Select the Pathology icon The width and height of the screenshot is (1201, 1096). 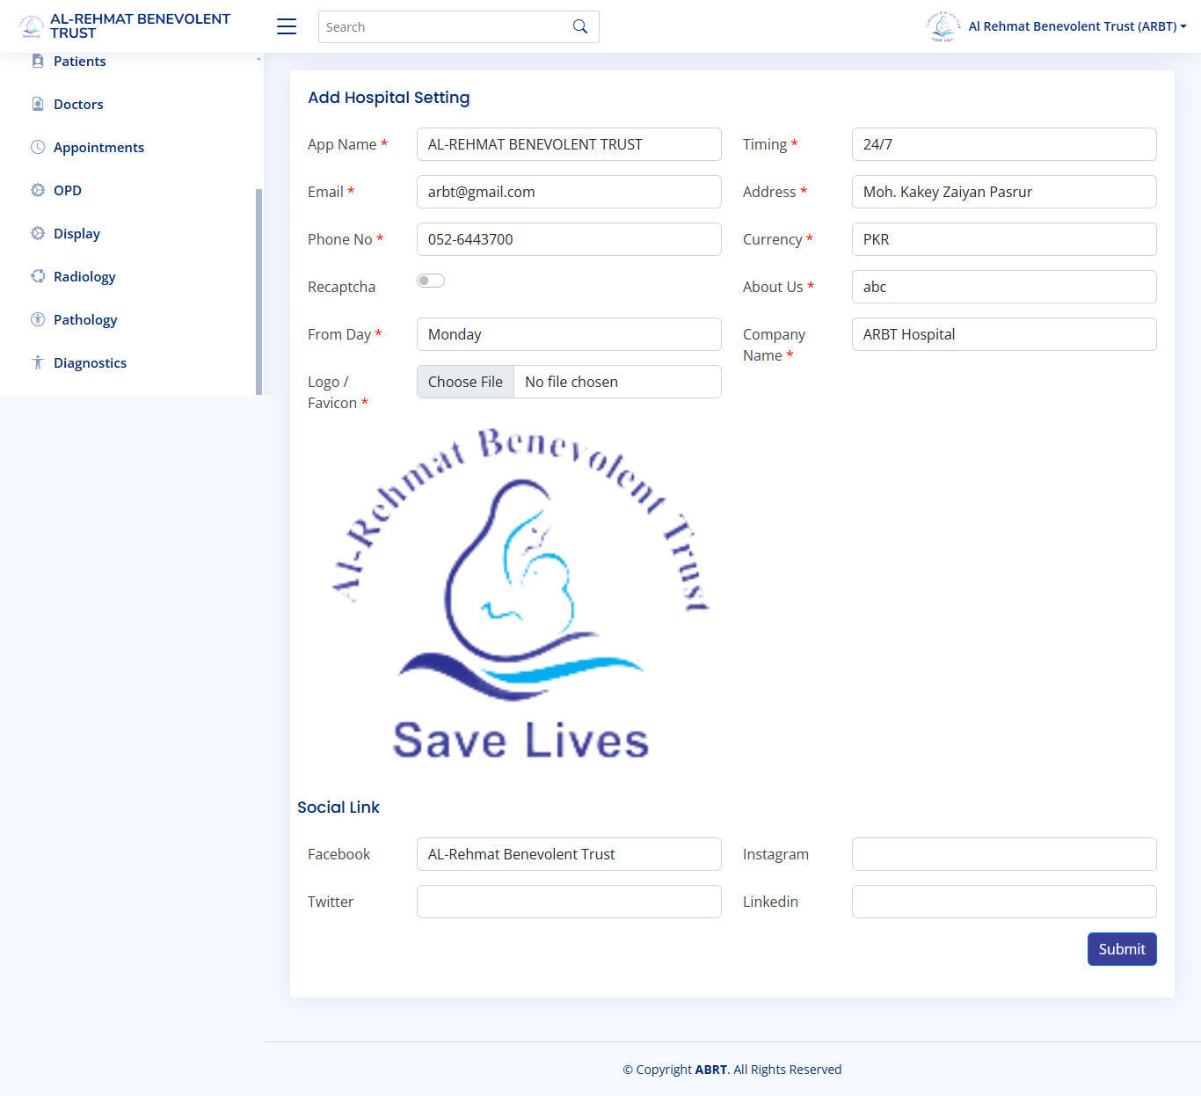coord(38,319)
